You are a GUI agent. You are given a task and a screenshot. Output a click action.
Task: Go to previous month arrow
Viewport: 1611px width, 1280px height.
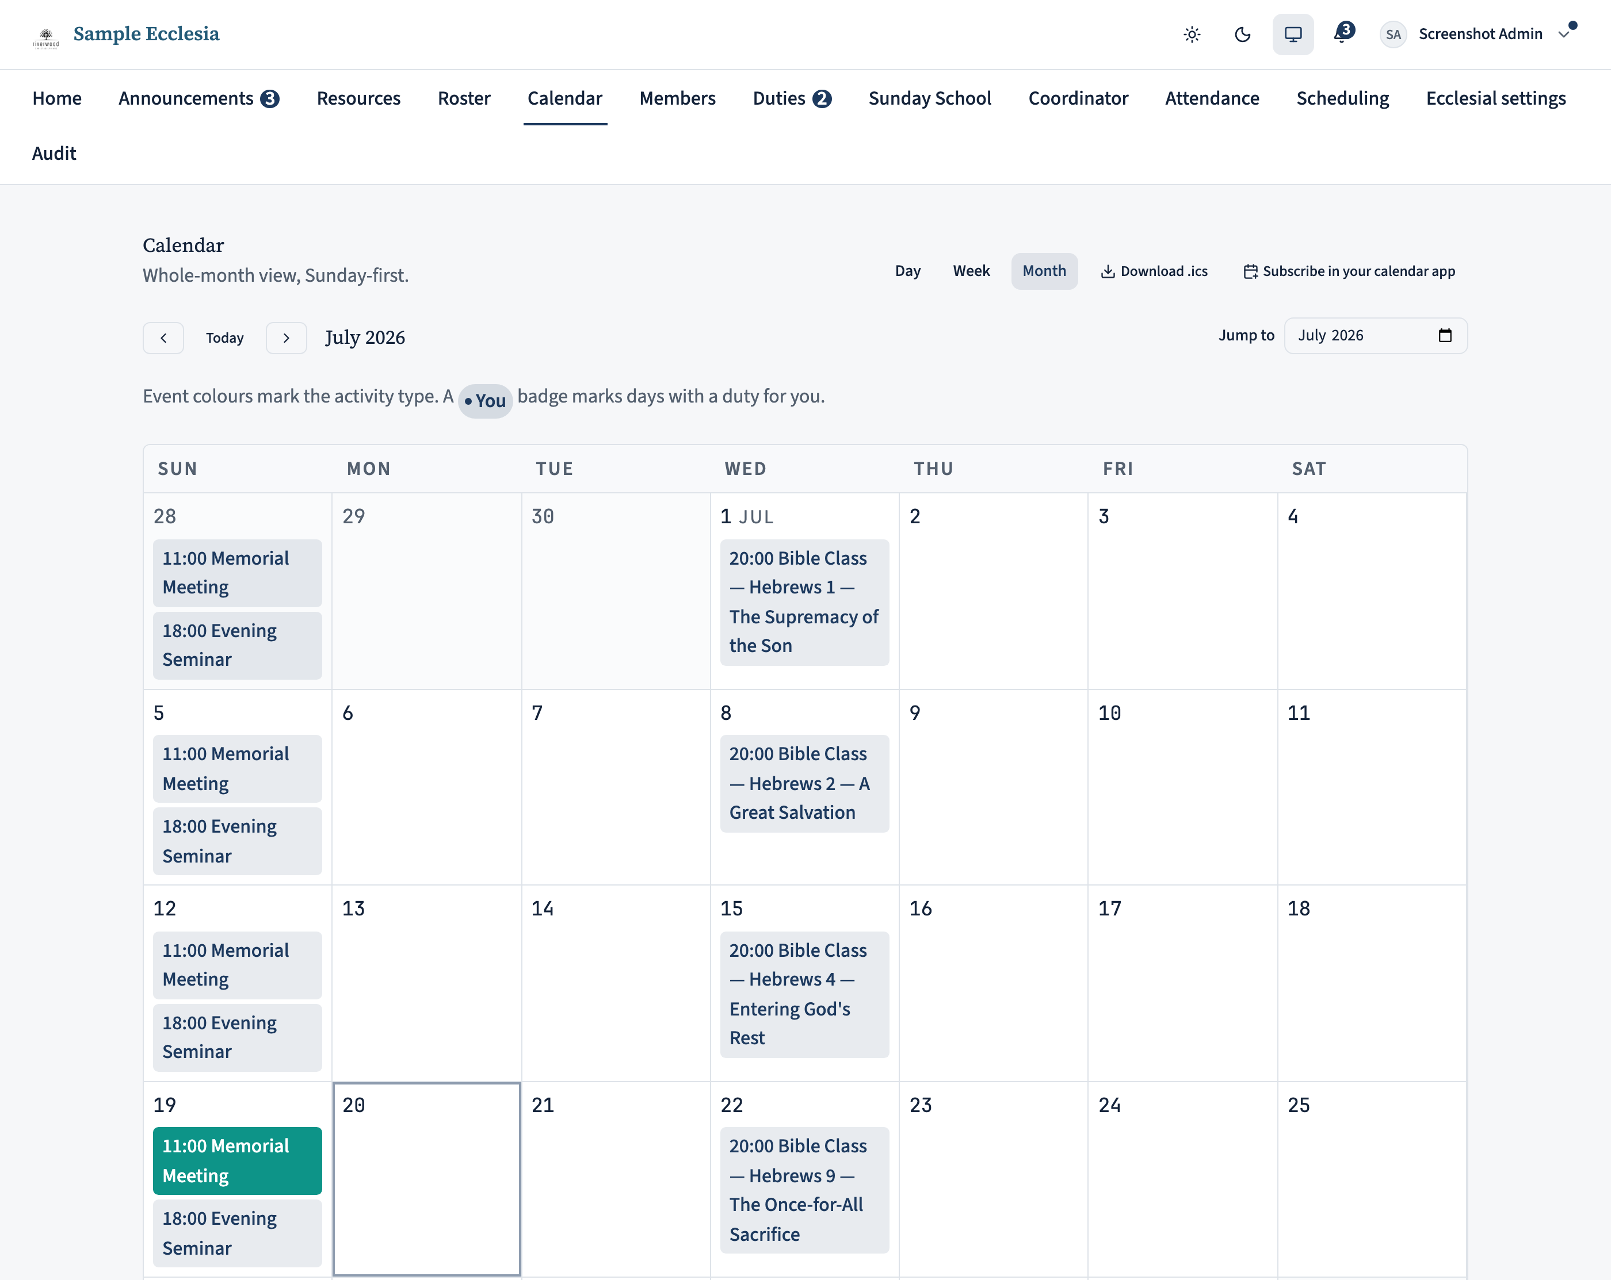coord(163,338)
